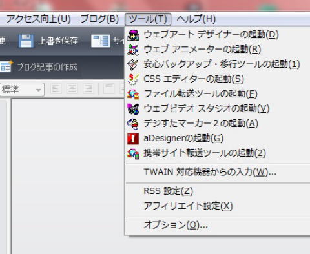The height and width of the screenshot is (254, 310).
Task: Open the アクセス向上(U) menu
Action: coord(38,19)
